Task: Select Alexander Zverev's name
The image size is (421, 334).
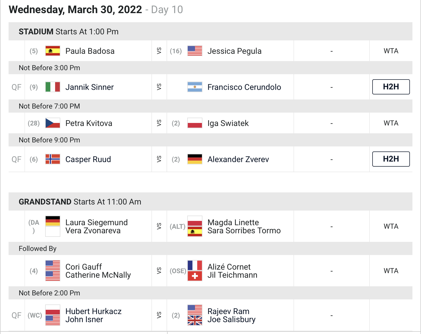Action: point(238,159)
